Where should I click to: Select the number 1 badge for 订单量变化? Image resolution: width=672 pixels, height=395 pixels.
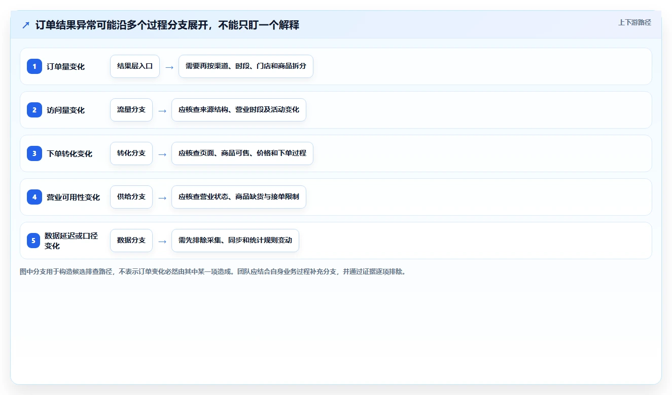[34, 66]
